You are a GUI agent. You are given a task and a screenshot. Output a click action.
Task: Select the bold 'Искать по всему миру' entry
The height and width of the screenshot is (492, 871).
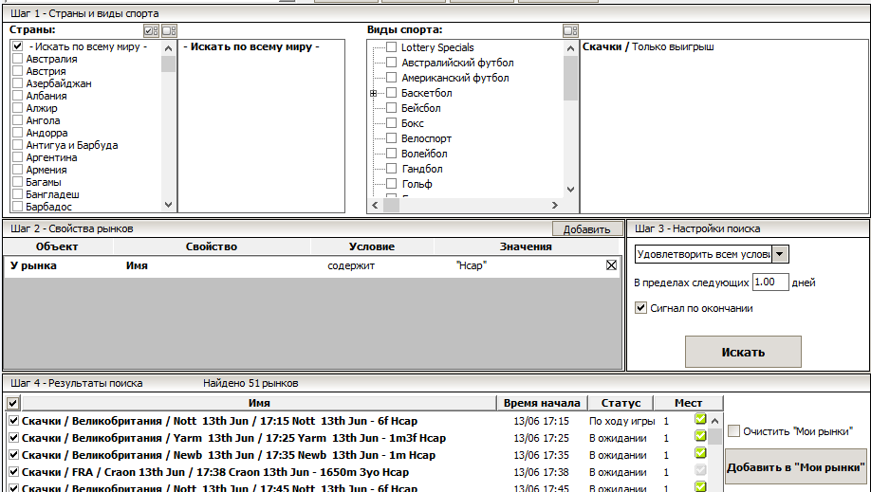coord(251,46)
